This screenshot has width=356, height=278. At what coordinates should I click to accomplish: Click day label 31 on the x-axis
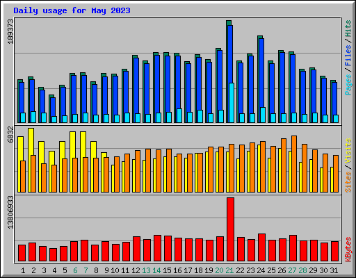(x=334, y=270)
